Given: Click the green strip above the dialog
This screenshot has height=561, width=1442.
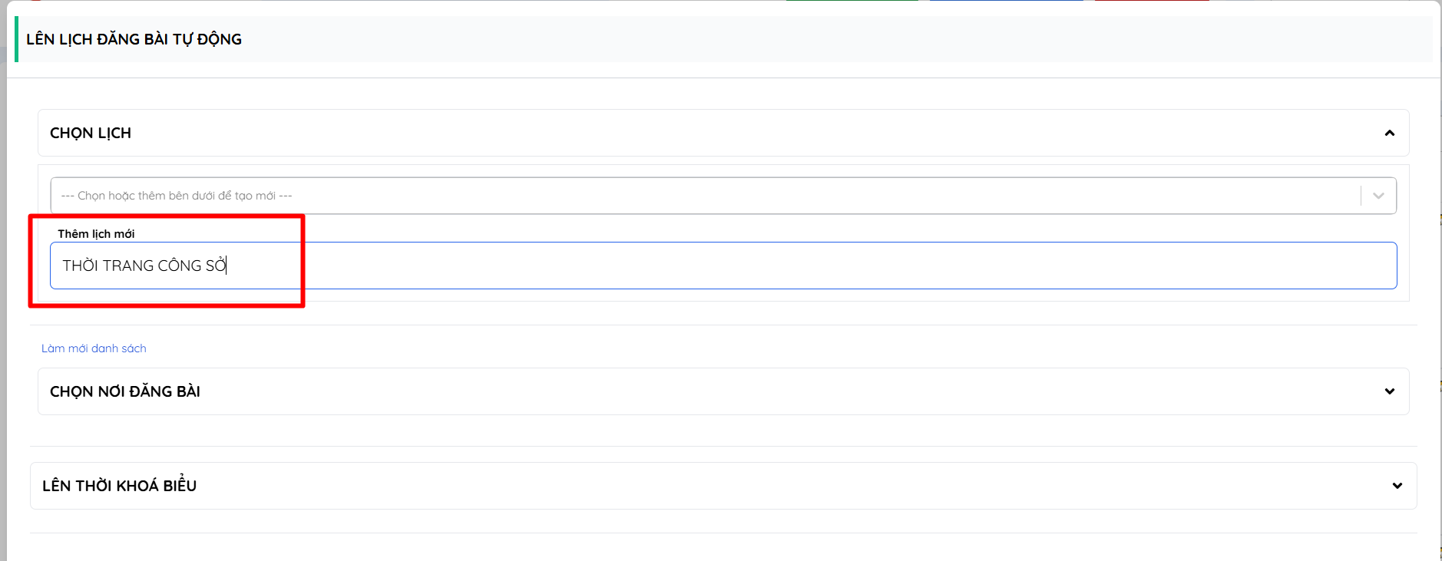Looking at the screenshot, I should tap(852, 1).
